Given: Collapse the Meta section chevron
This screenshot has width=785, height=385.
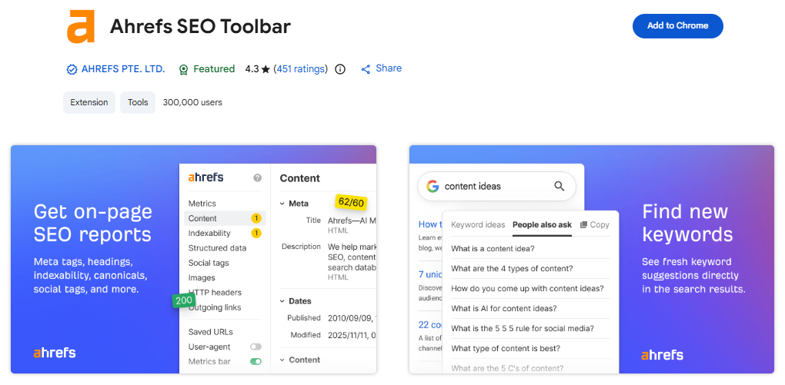Looking at the screenshot, I should point(282,204).
